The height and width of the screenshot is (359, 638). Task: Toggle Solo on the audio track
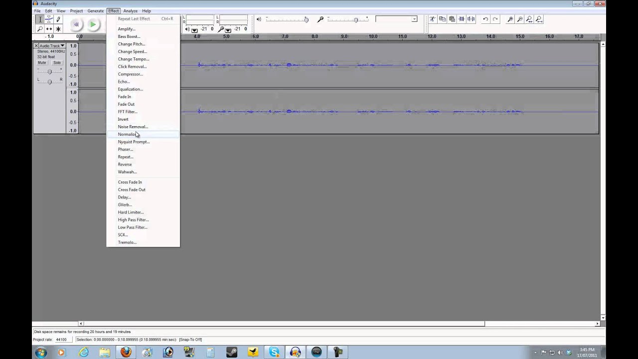pyautogui.click(x=57, y=63)
